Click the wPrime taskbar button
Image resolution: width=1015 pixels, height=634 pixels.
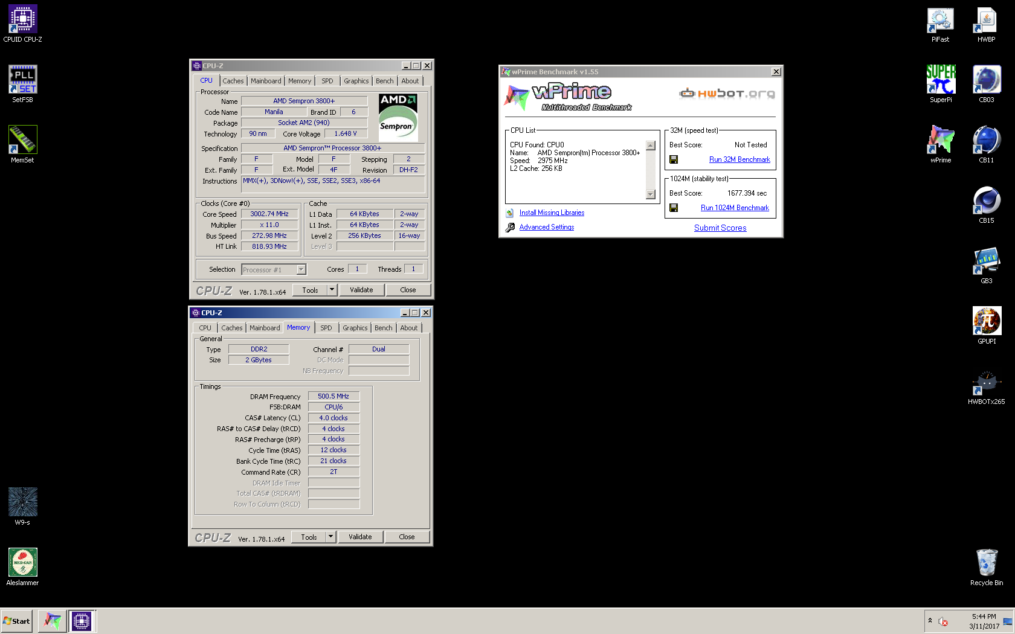(53, 621)
